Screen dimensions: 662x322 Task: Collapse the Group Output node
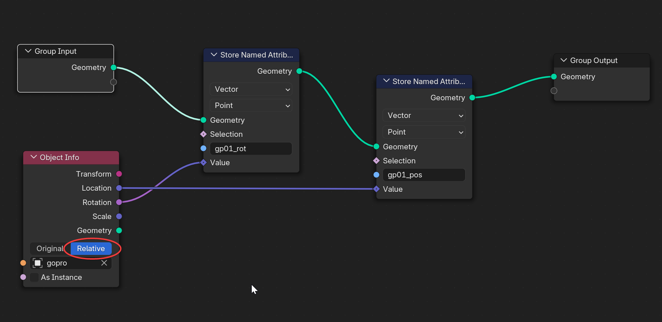[564, 60]
